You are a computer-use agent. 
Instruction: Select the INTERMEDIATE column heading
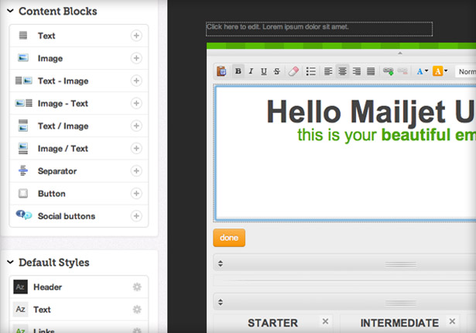(399, 323)
